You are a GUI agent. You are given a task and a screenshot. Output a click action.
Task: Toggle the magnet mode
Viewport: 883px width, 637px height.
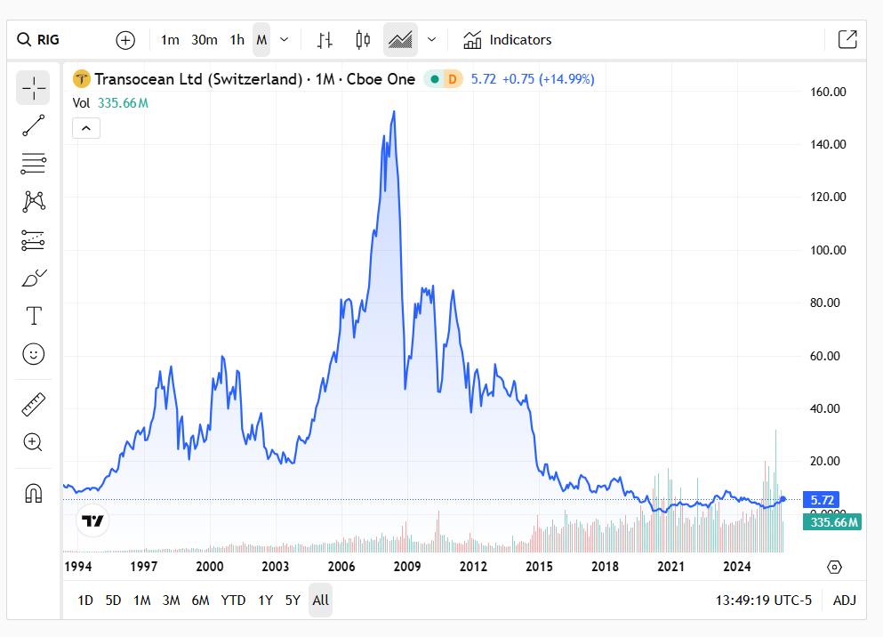[33, 494]
